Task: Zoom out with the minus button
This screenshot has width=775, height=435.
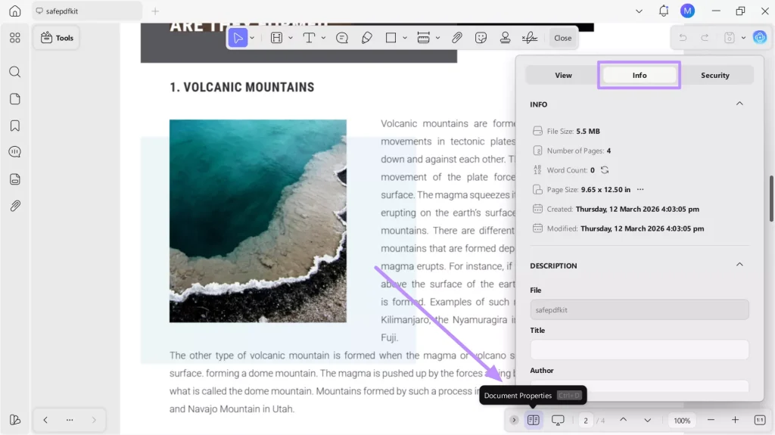Action: (711, 420)
